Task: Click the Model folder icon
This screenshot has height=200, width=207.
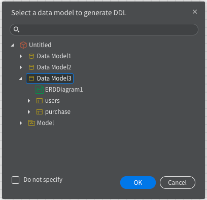Action: [x=31, y=123]
